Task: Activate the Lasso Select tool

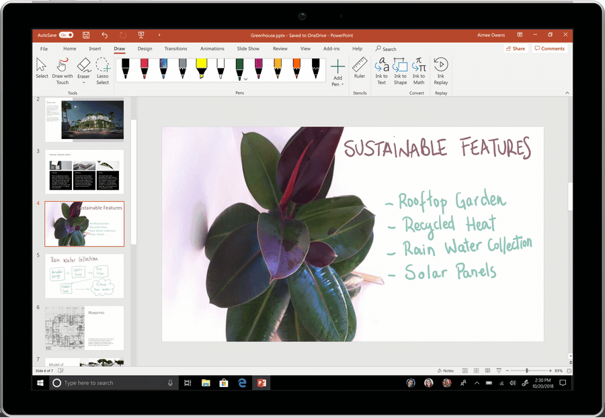Action: (x=102, y=71)
